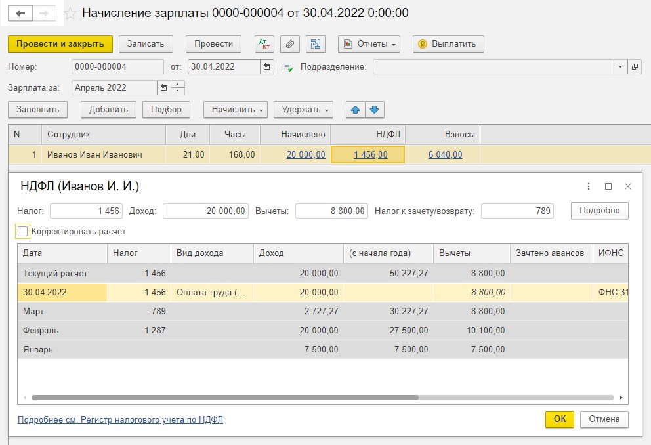Screen dimensions: 651x445
Task: Click the Выплатить button
Action: [448, 44]
